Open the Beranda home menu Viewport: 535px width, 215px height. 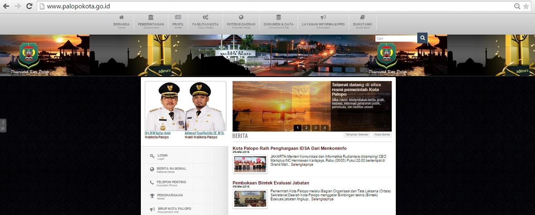pos(121,22)
